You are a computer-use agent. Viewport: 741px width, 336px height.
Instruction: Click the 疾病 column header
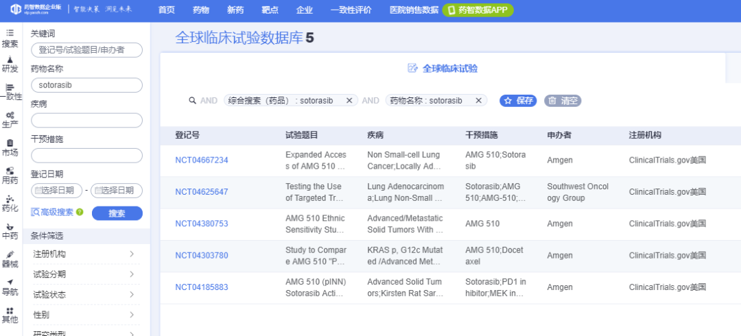click(375, 135)
